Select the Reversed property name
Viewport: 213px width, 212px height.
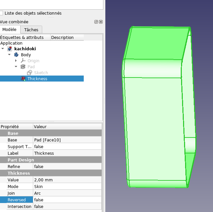[x=17, y=200]
